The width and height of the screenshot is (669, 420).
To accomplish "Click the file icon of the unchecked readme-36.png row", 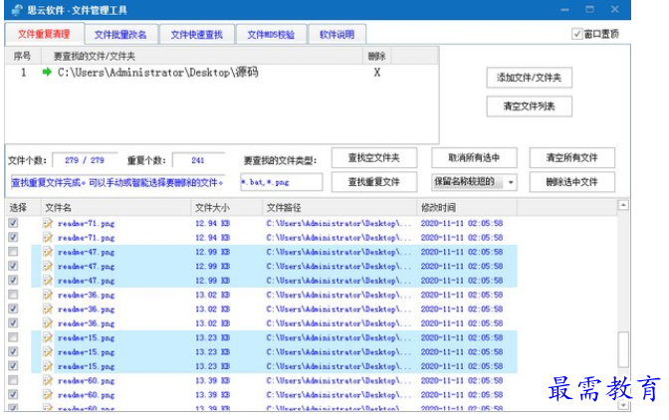I will click(48, 295).
